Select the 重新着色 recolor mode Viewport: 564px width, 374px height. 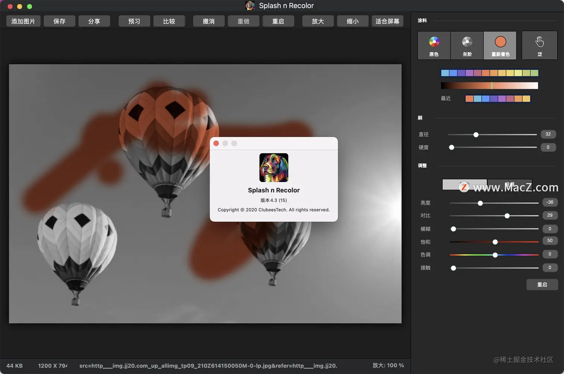pyautogui.click(x=500, y=45)
